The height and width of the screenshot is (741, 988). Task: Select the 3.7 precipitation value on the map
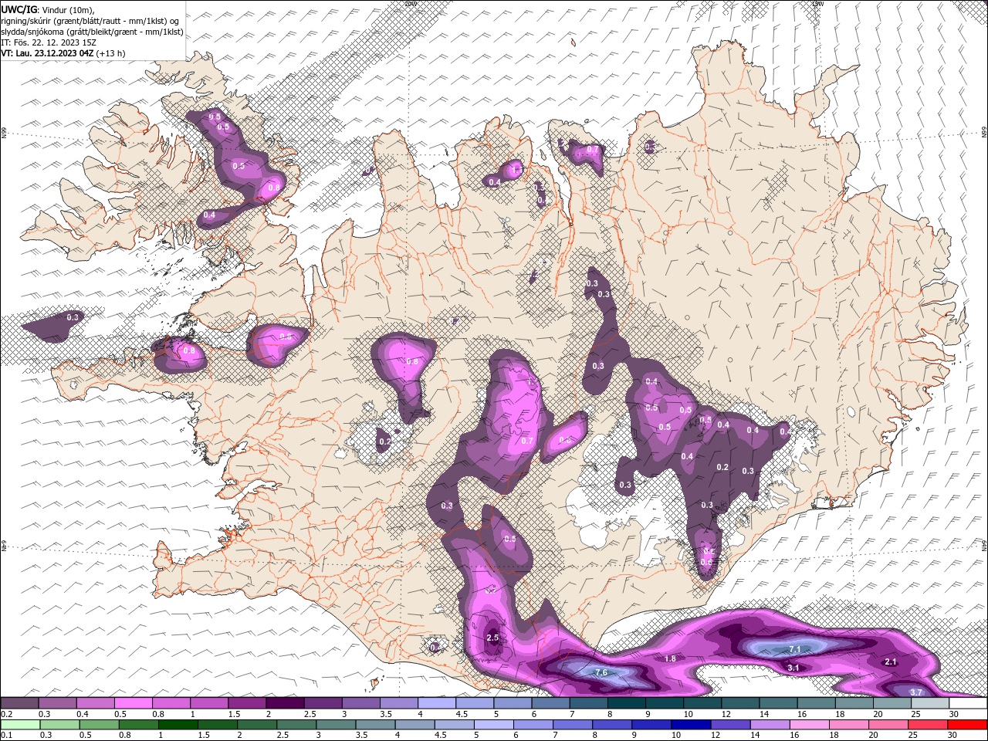point(916,692)
